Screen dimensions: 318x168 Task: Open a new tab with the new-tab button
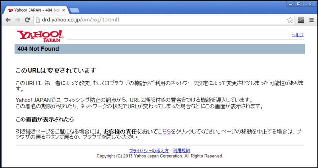tap(74, 10)
